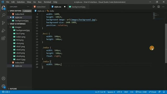Collapse the Open Editors section
The width and height of the screenshot is (167, 94).
8,11
